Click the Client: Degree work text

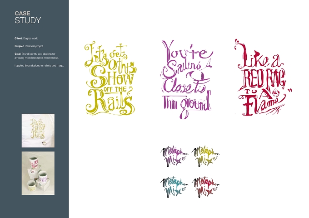coord(26,39)
